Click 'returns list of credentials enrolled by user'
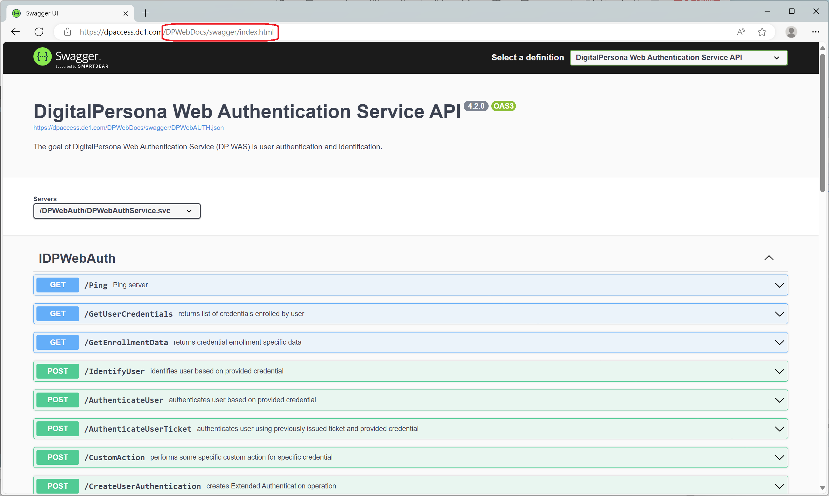Screen dimensions: 829x496 pyautogui.click(x=241, y=314)
